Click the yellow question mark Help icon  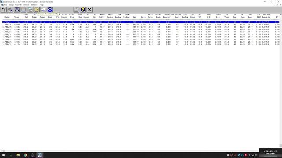click(x=83, y=10)
